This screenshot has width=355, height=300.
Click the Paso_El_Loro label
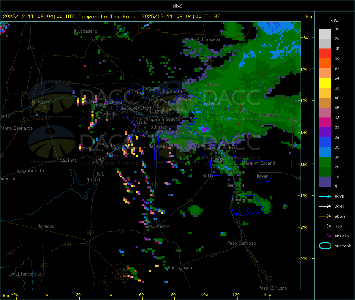pos(273,288)
